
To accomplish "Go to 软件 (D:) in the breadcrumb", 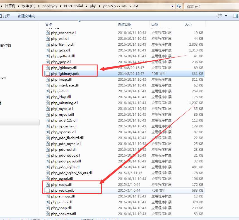I will [29, 6].
